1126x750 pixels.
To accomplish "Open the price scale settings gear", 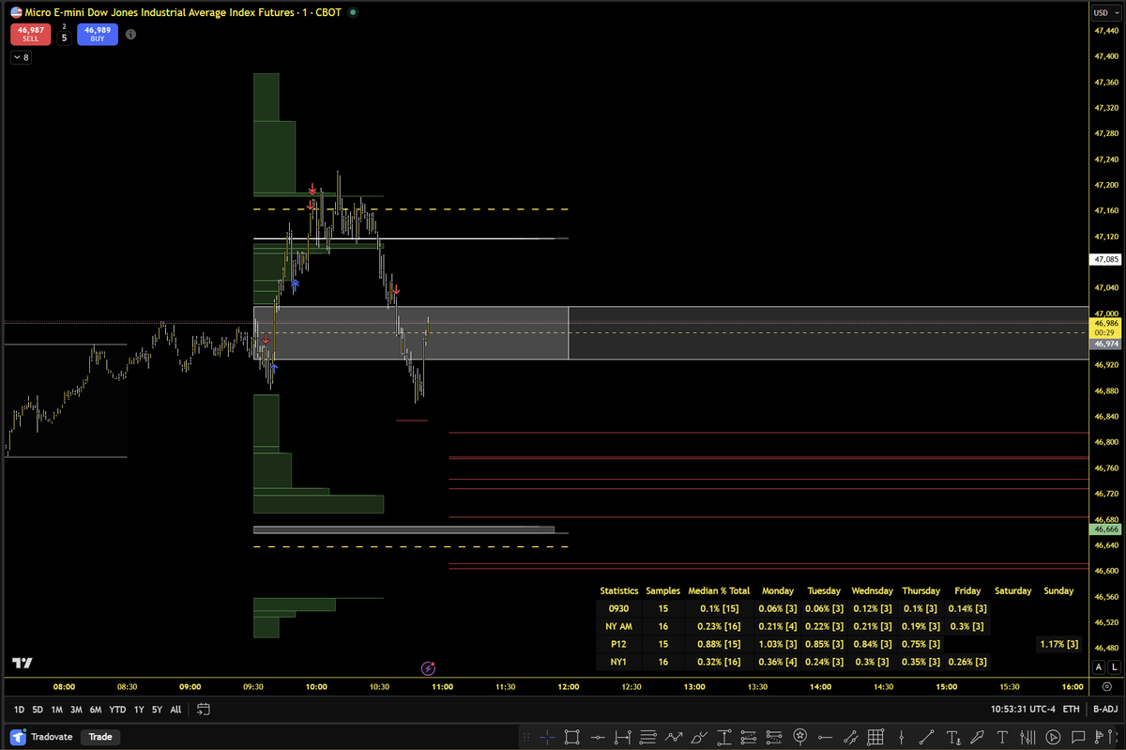I will tap(1106, 688).
